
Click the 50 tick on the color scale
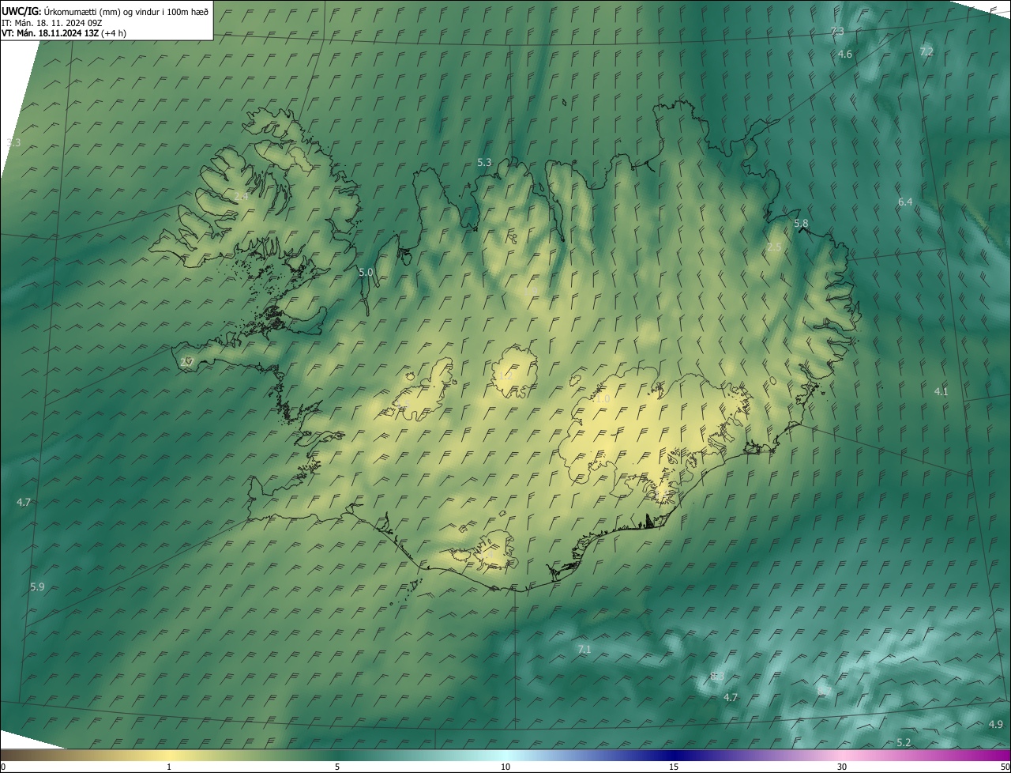(x=1005, y=767)
